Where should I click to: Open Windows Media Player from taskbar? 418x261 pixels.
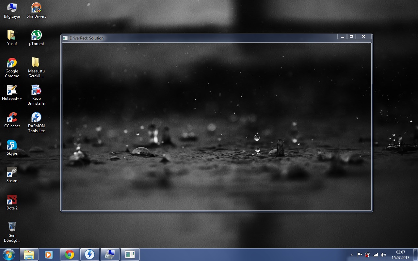tap(49, 254)
